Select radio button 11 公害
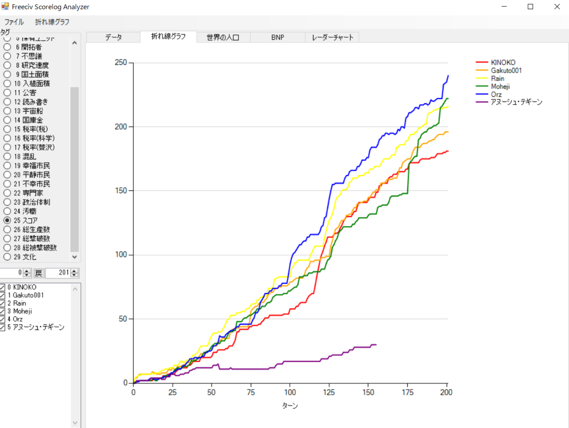Viewport: 569px width, 428px height. 7,93
